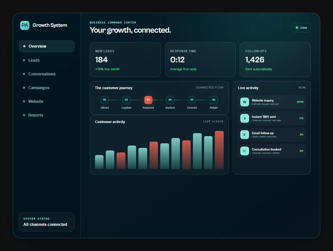
Task: Open the Follow-ups card
Action: (275, 59)
